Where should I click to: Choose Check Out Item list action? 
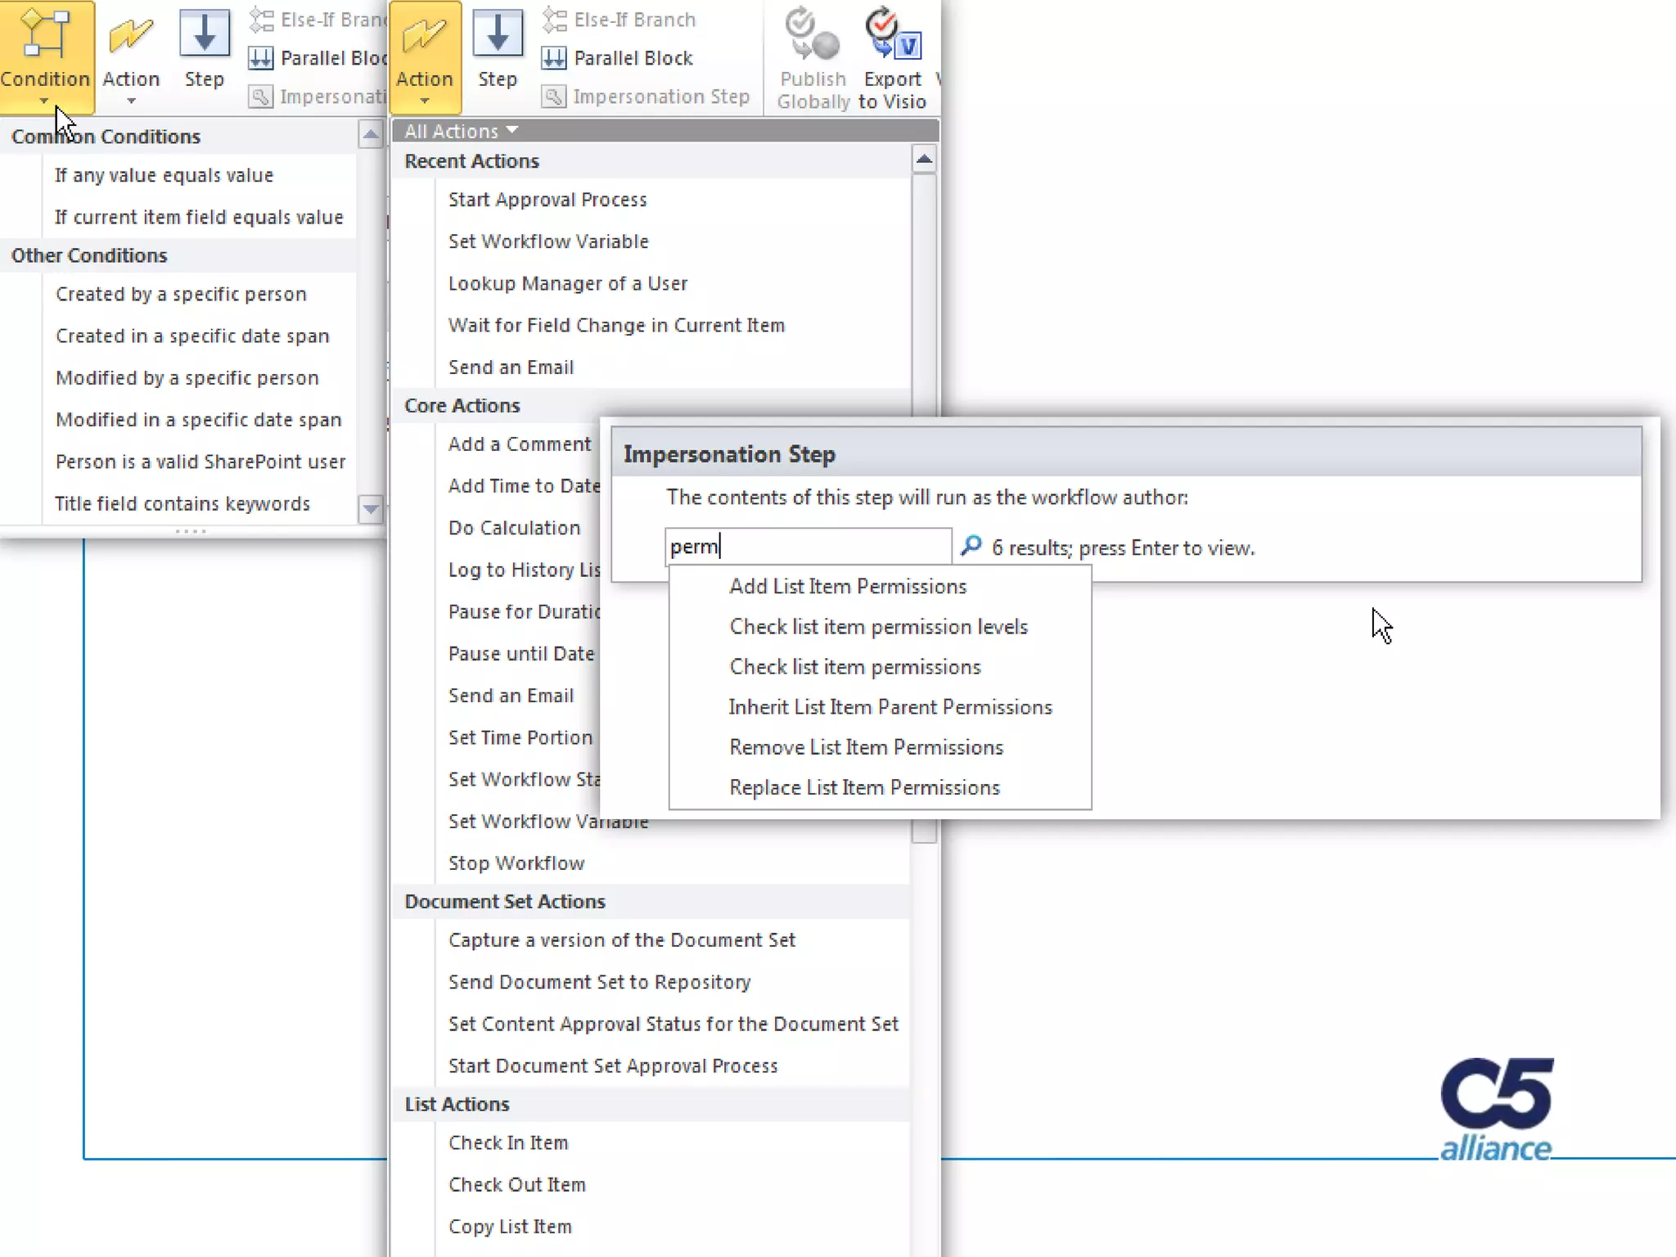[x=516, y=1184]
